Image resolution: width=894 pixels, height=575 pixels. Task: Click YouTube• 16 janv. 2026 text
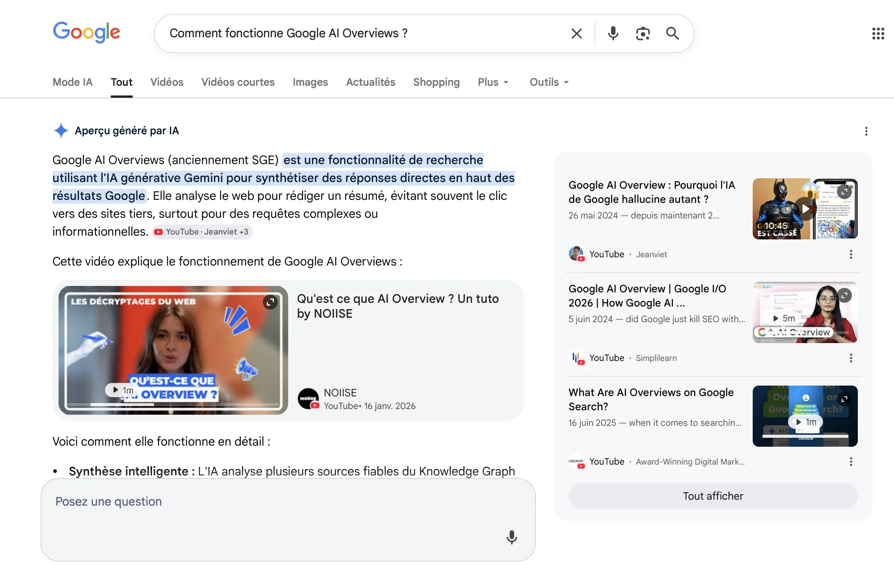coord(369,406)
